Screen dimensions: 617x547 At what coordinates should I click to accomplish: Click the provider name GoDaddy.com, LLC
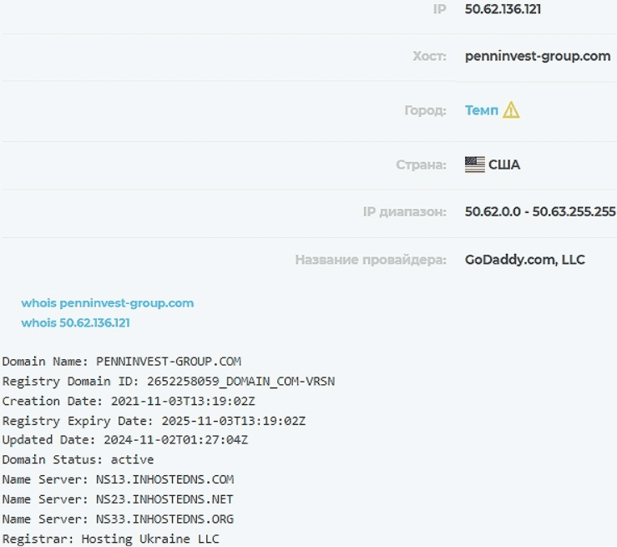(524, 260)
